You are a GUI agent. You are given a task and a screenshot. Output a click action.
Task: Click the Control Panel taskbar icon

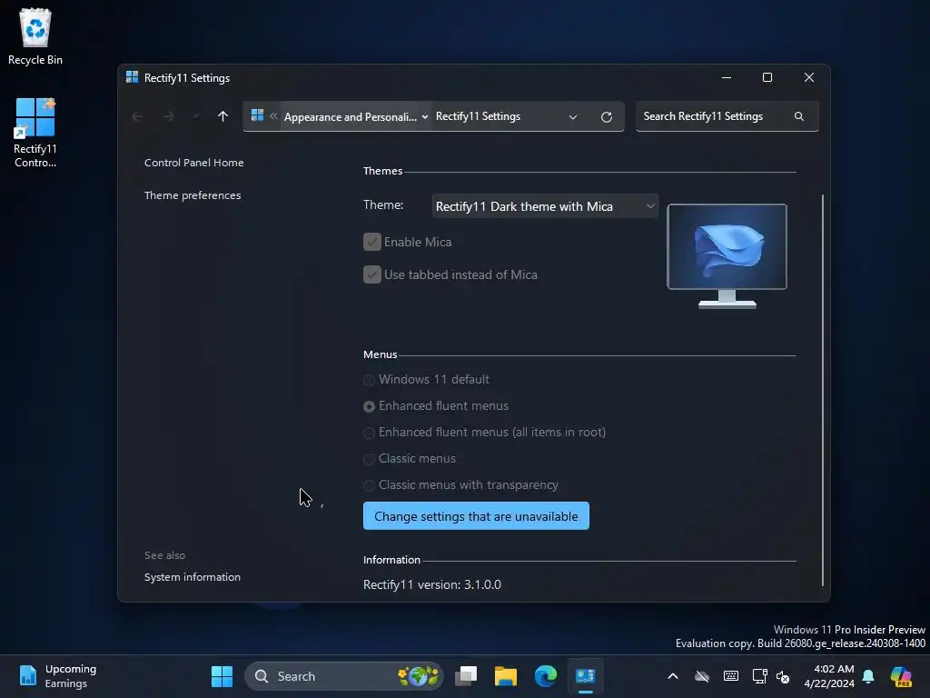pos(586,676)
